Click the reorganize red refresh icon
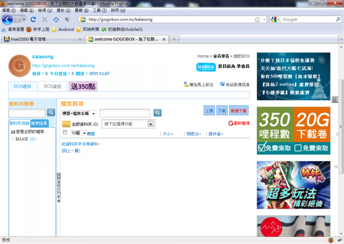Viewport: 344px width, 244px height. (x=231, y=123)
